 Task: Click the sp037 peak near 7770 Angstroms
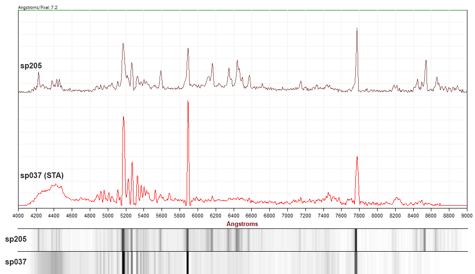point(357,158)
